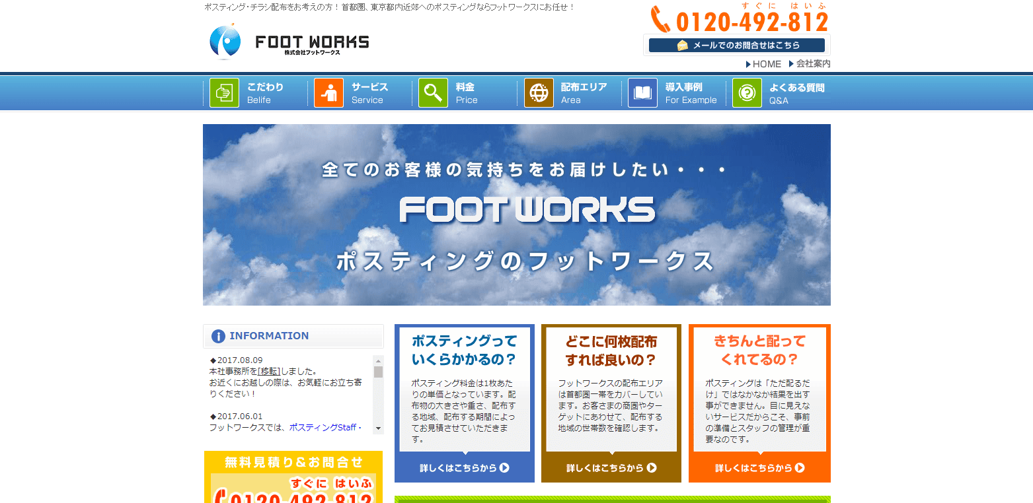
Task: Click the orange サービス Service person icon
Action: (328, 93)
